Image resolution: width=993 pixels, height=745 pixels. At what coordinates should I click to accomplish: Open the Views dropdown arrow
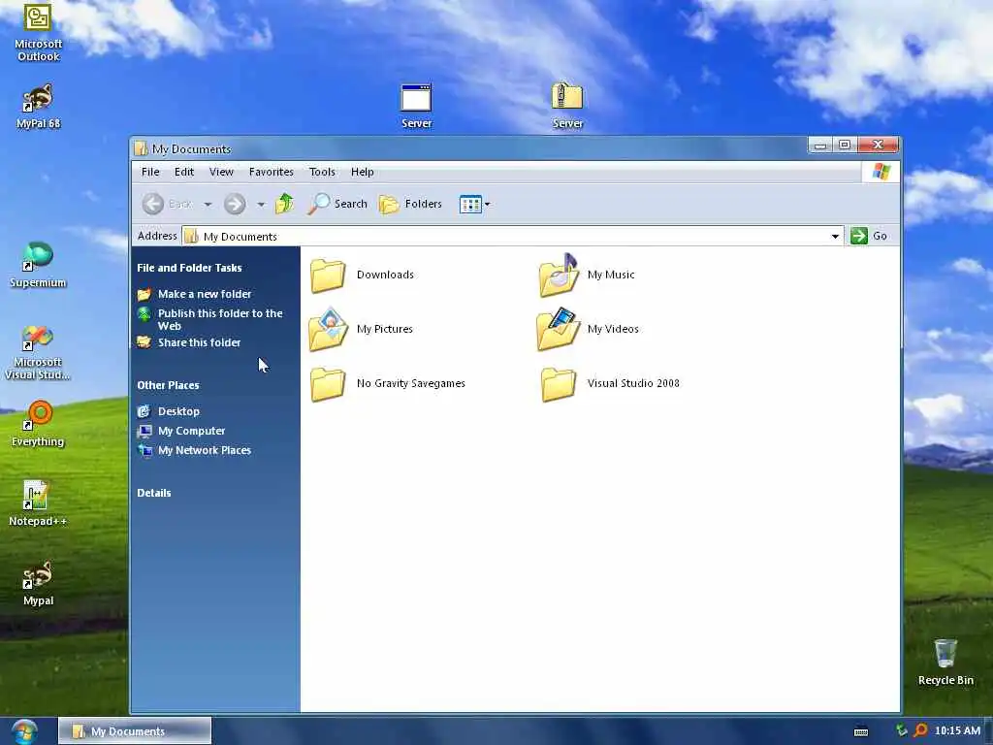[487, 204]
